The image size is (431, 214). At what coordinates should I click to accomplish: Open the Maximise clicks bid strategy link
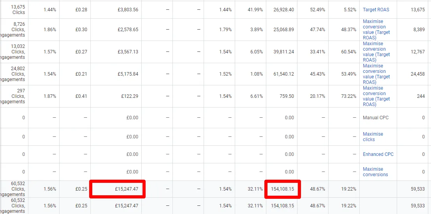[x=373, y=137]
